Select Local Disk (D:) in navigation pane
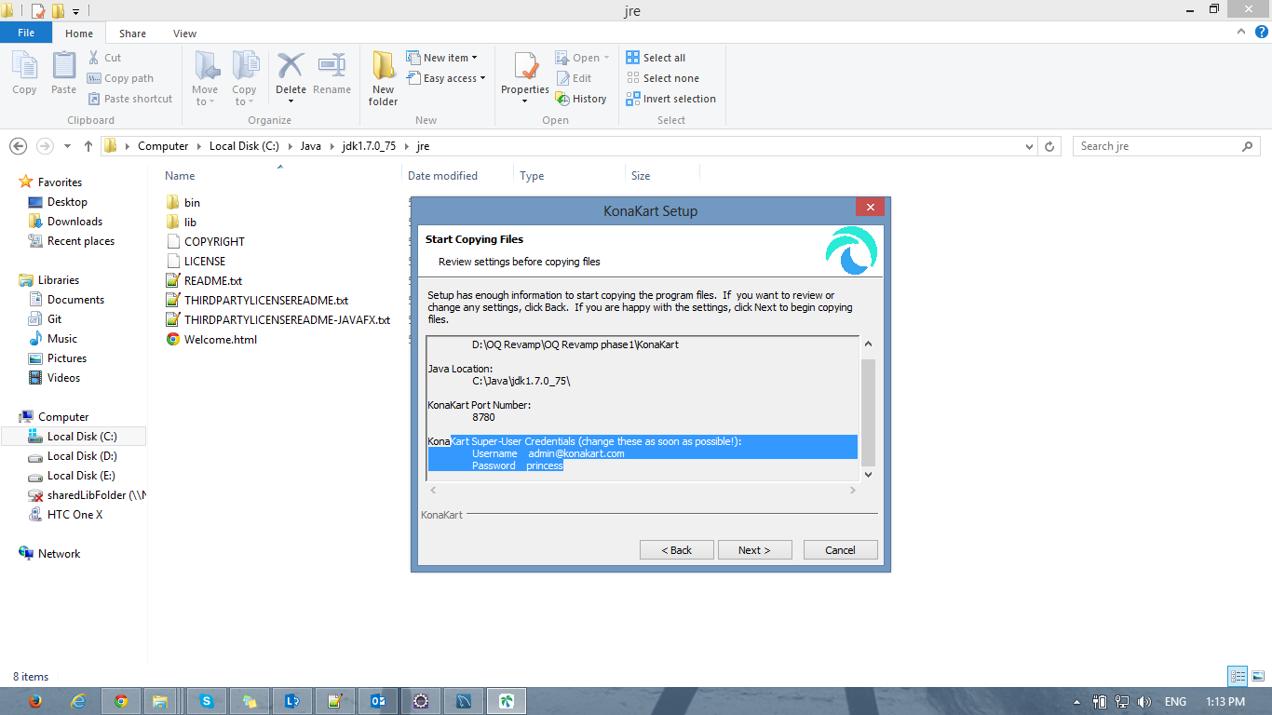This screenshot has width=1272, height=715. pos(72,456)
